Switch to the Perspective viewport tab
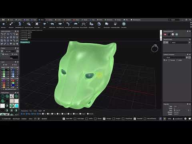This screenshot has width=192, height=144. tap(24, 111)
